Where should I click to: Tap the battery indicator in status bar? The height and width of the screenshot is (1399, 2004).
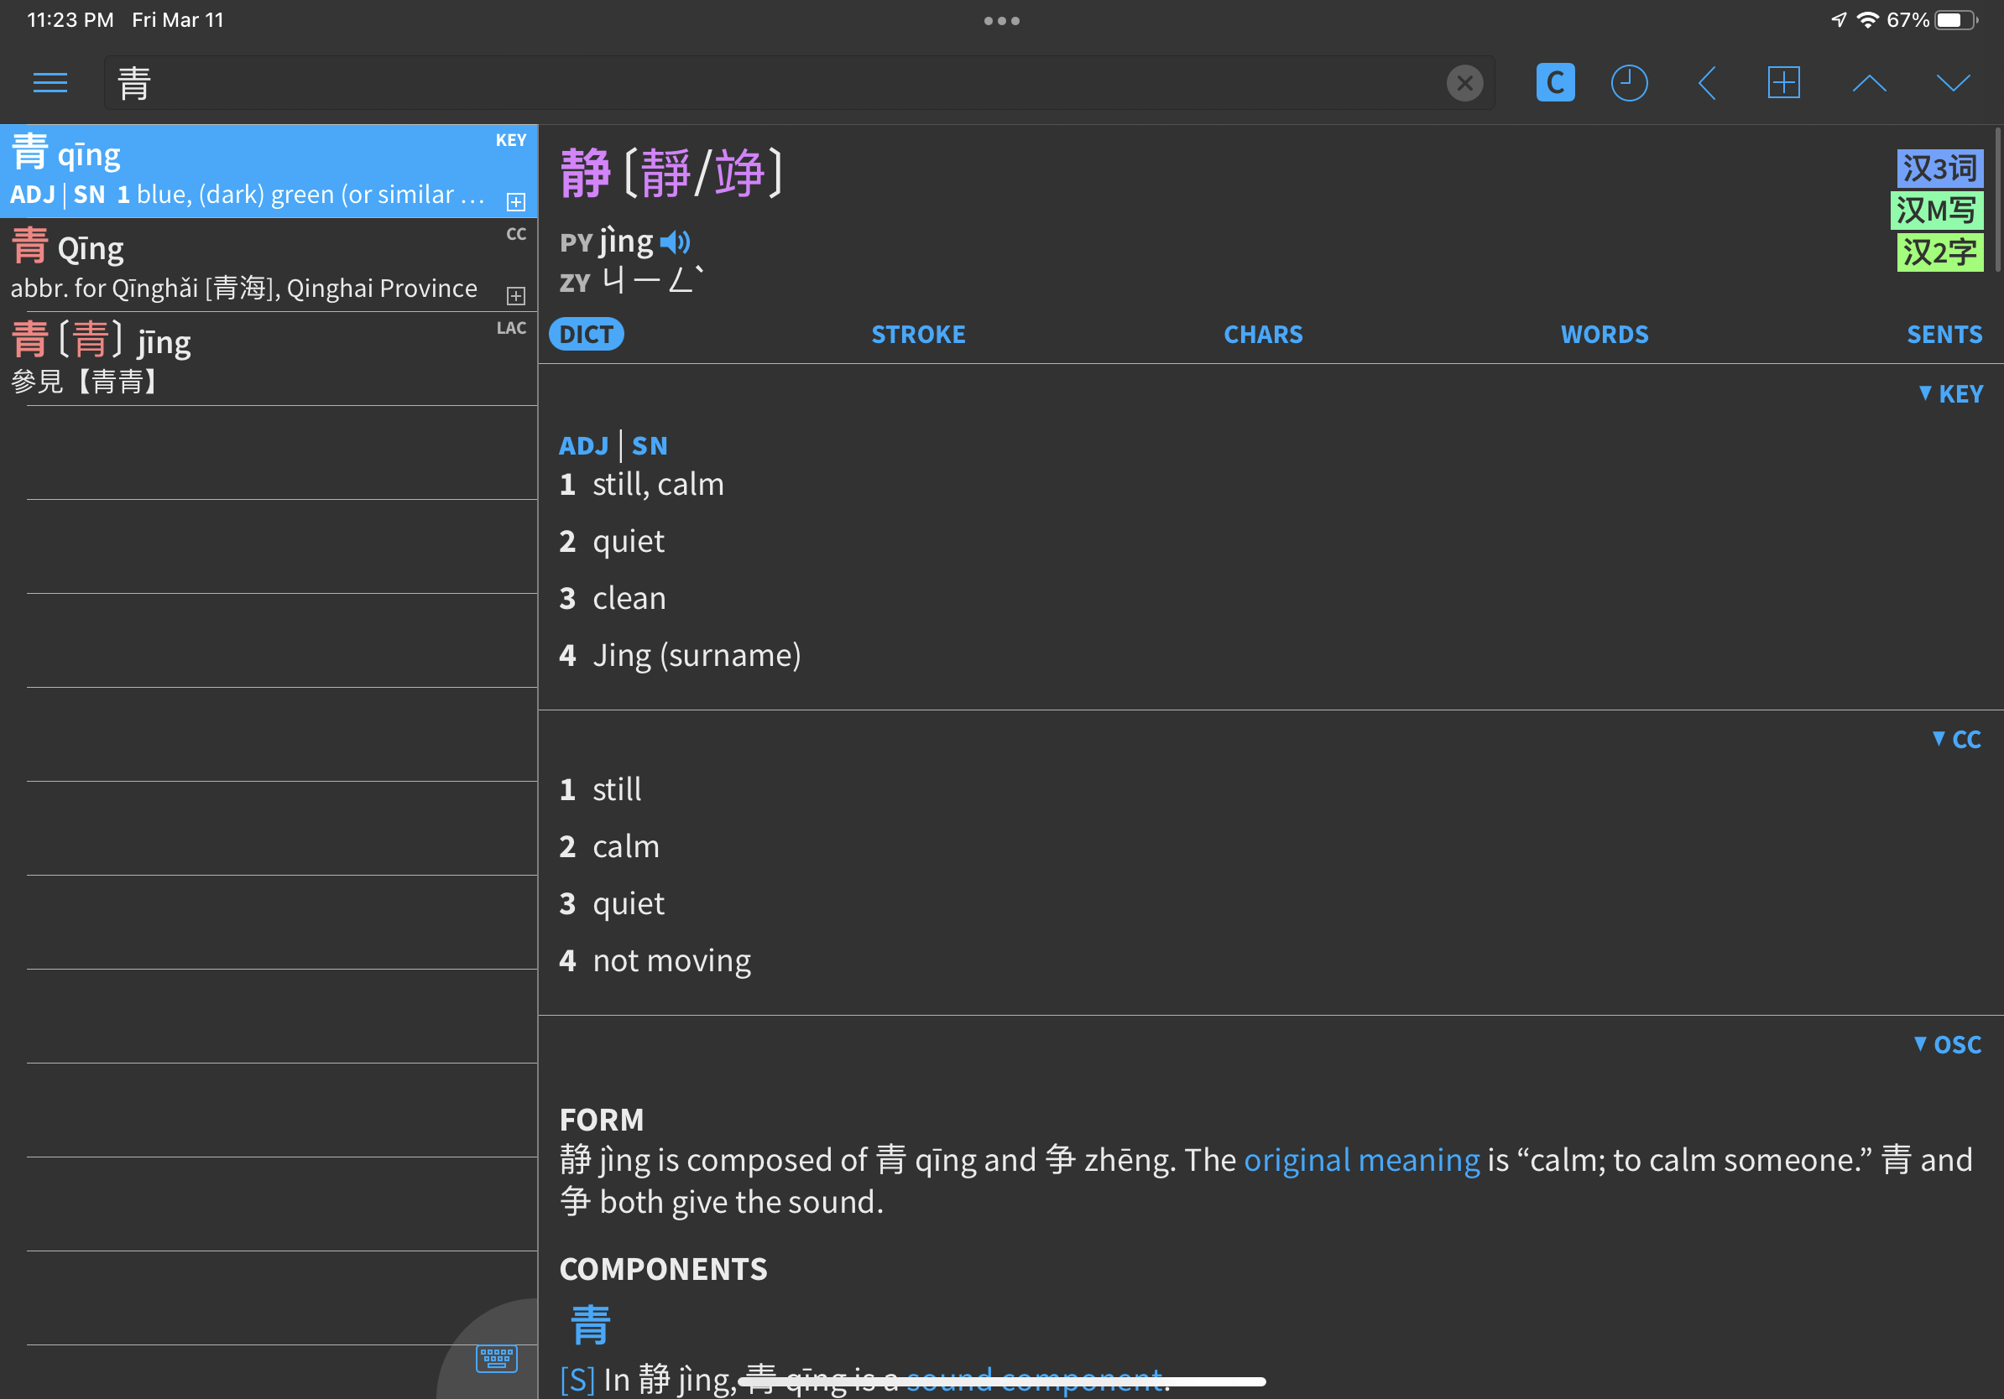[1957, 20]
